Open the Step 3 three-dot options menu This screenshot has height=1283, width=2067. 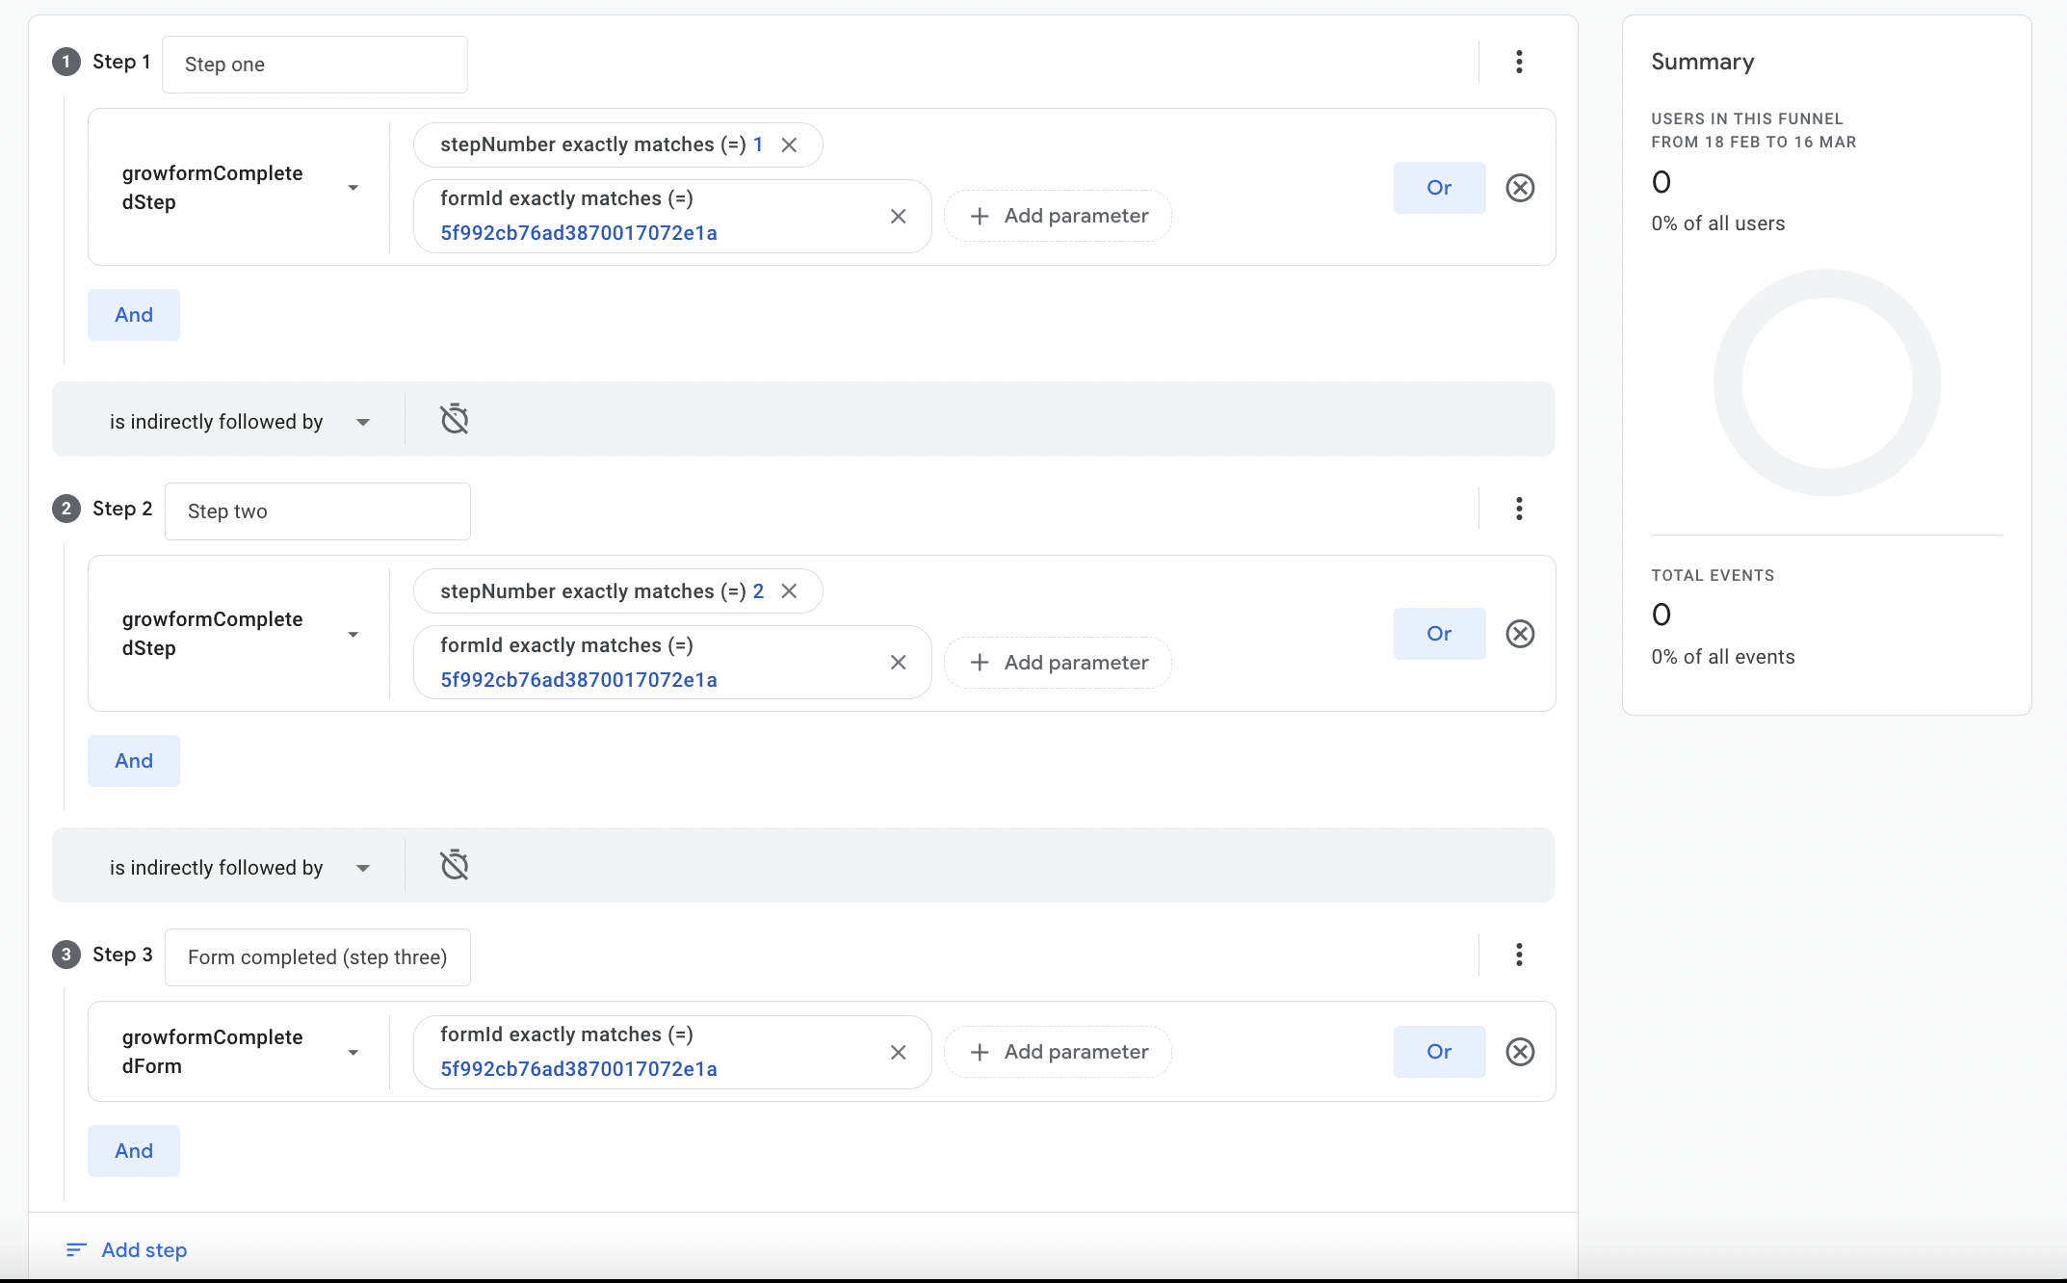point(1519,955)
